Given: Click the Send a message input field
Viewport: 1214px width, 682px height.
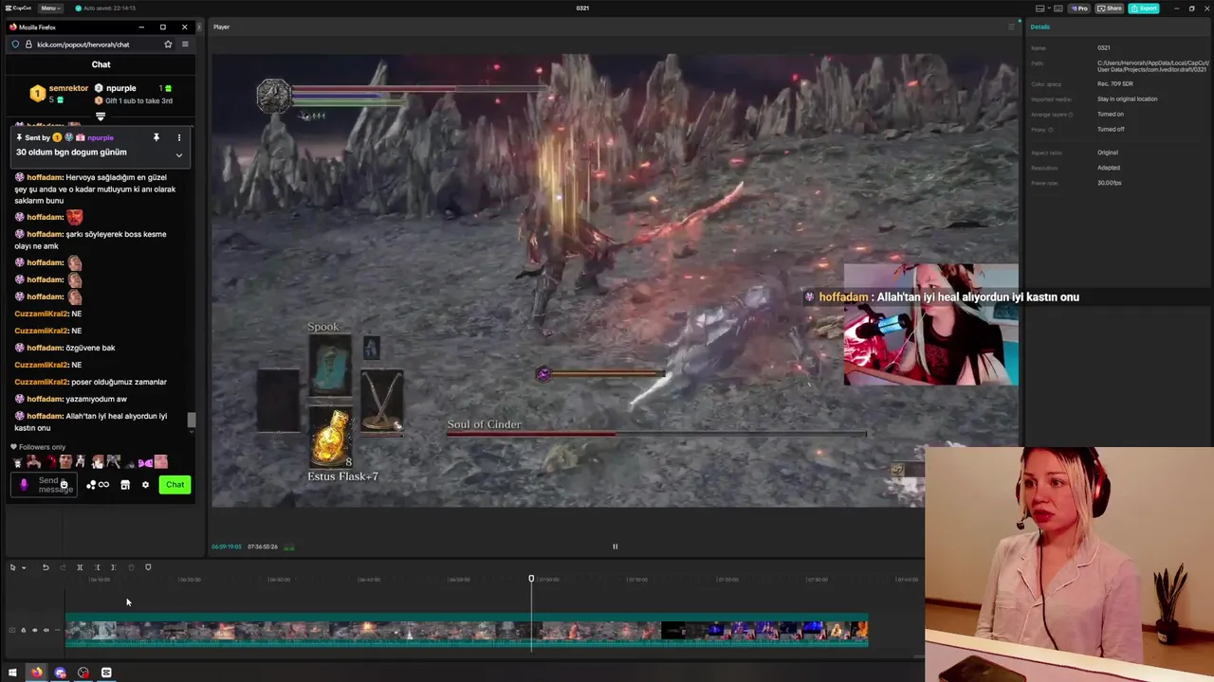Looking at the screenshot, I should (44, 485).
